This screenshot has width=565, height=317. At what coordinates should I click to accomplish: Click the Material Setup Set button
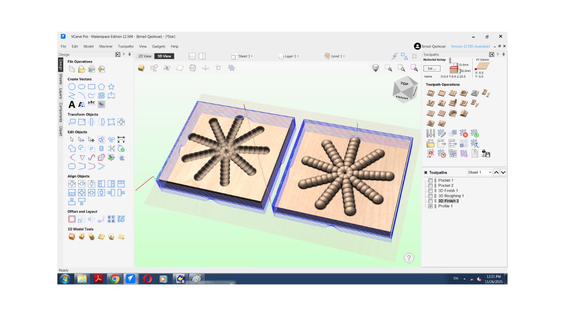click(x=432, y=68)
